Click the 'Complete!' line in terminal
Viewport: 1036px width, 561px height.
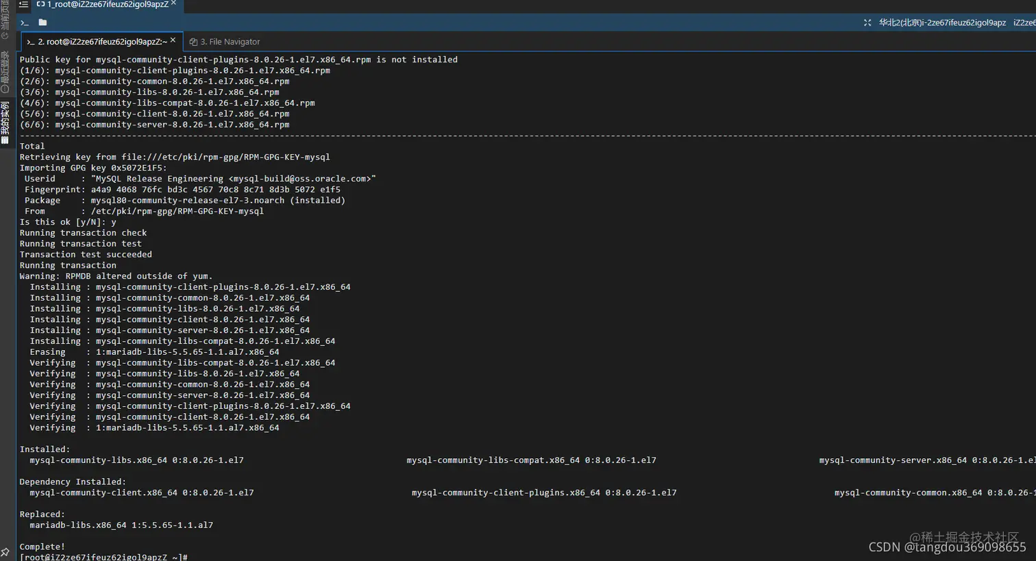click(42, 547)
